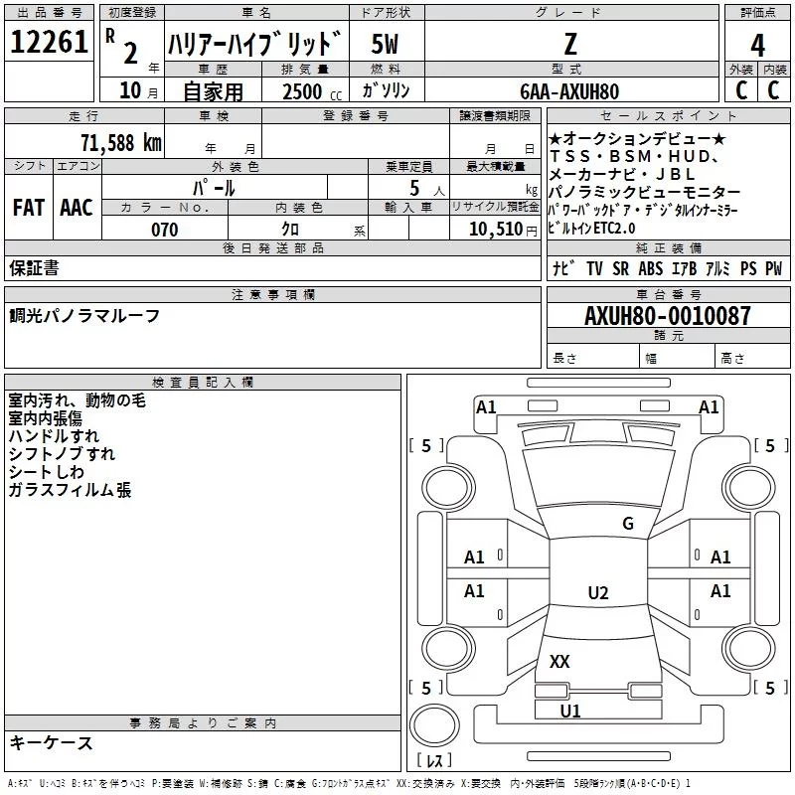Click inspector note 室内汚れ、動物の毛
Screen dimensions: 795x795
click(x=78, y=400)
